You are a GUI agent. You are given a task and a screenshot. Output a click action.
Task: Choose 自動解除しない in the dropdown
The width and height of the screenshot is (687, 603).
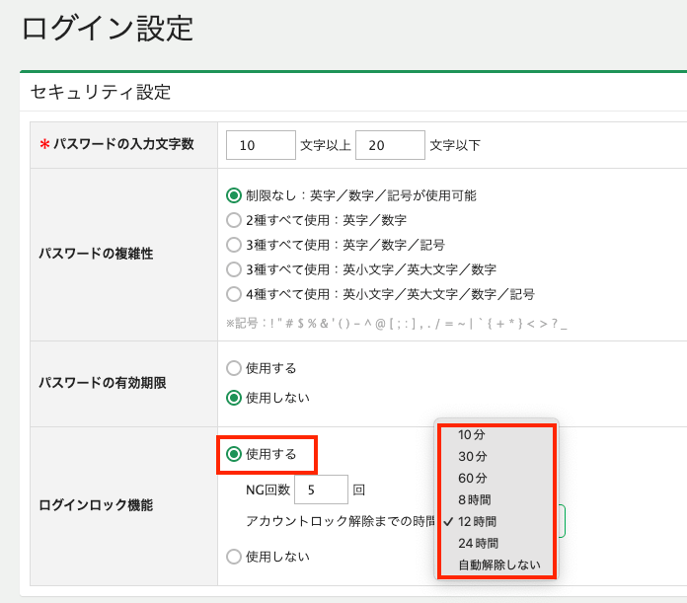coord(498,565)
